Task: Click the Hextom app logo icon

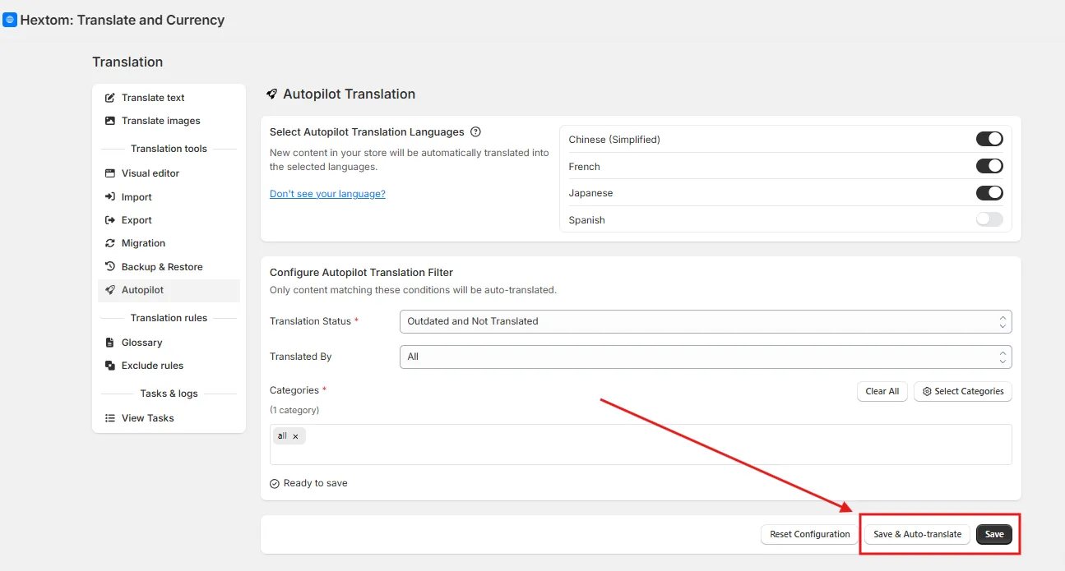Action: click(x=10, y=20)
